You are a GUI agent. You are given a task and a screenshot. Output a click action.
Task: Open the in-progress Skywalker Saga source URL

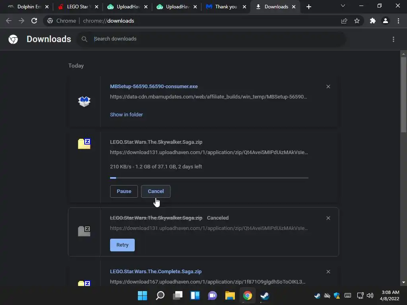[x=209, y=152]
